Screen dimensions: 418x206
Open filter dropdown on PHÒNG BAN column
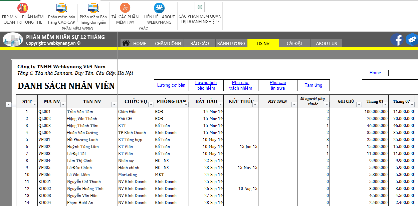tap(186, 105)
